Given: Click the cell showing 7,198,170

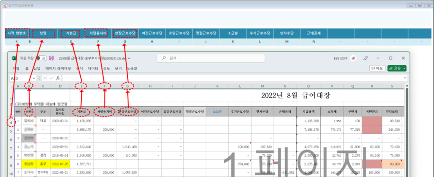Looking at the screenshot, I should pos(308,130).
